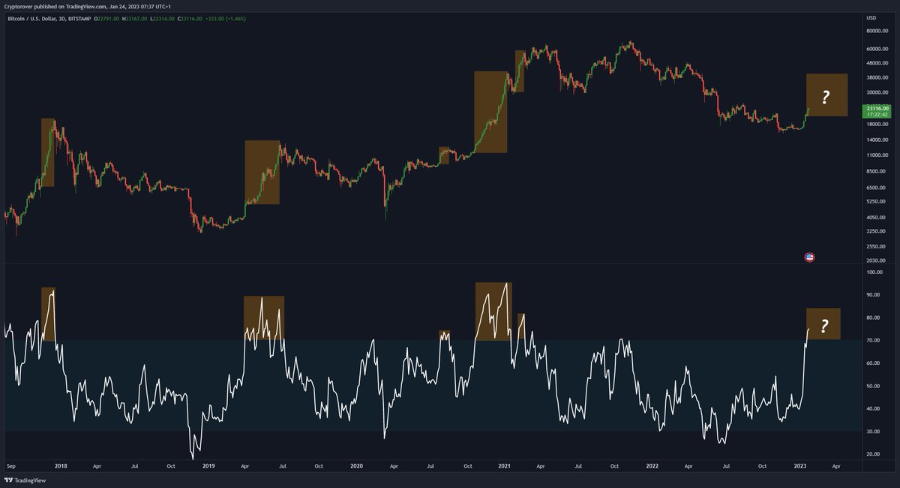This screenshot has width=900, height=488.
Task: Click the 20.00 RSI axis label
Action: (x=873, y=454)
